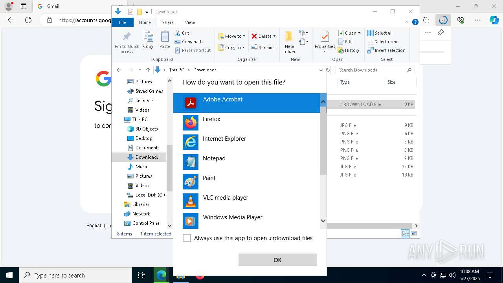Screen dimensions: 503x283
Task: Click the Copy ribbon icon
Action: [148, 40]
